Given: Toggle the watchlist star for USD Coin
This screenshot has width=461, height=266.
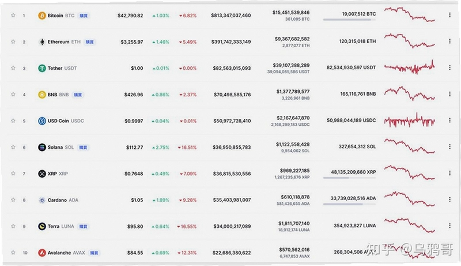Looking at the screenshot, I should [x=13, y=121].
